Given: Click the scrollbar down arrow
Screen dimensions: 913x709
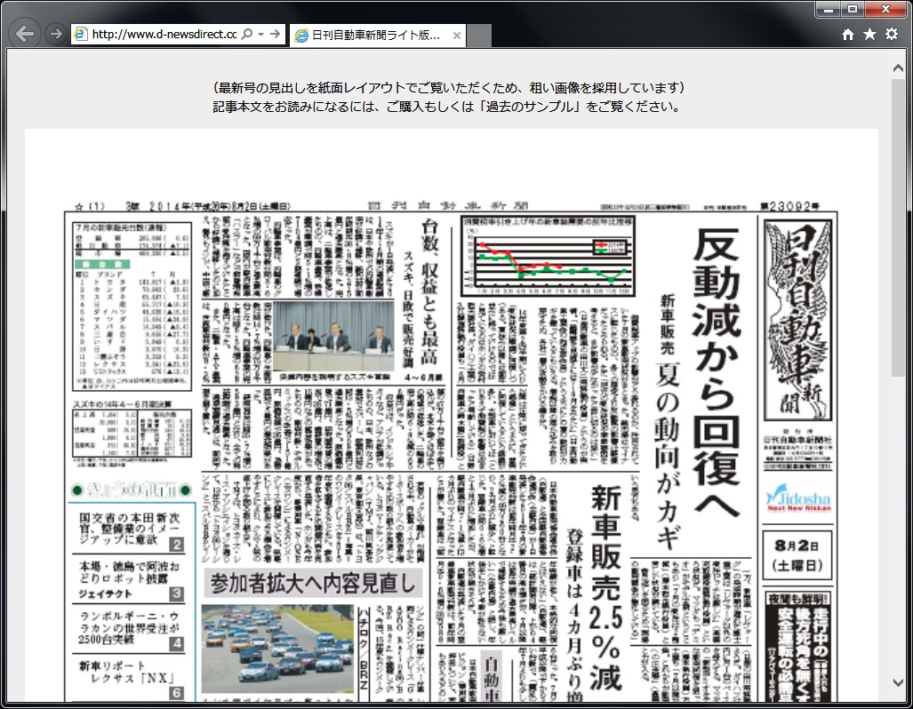Looking at the screenshot, I should (x=900, y=682).
